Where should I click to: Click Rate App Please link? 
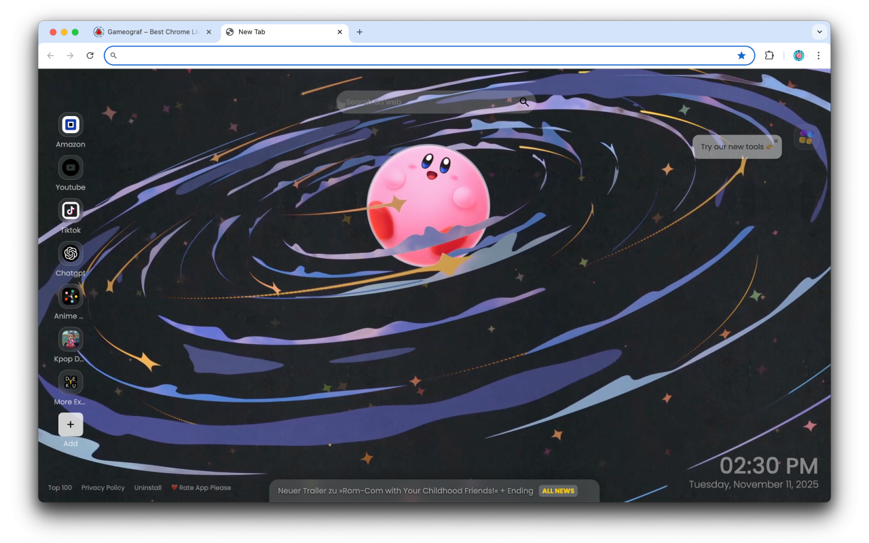click(201, 487)
